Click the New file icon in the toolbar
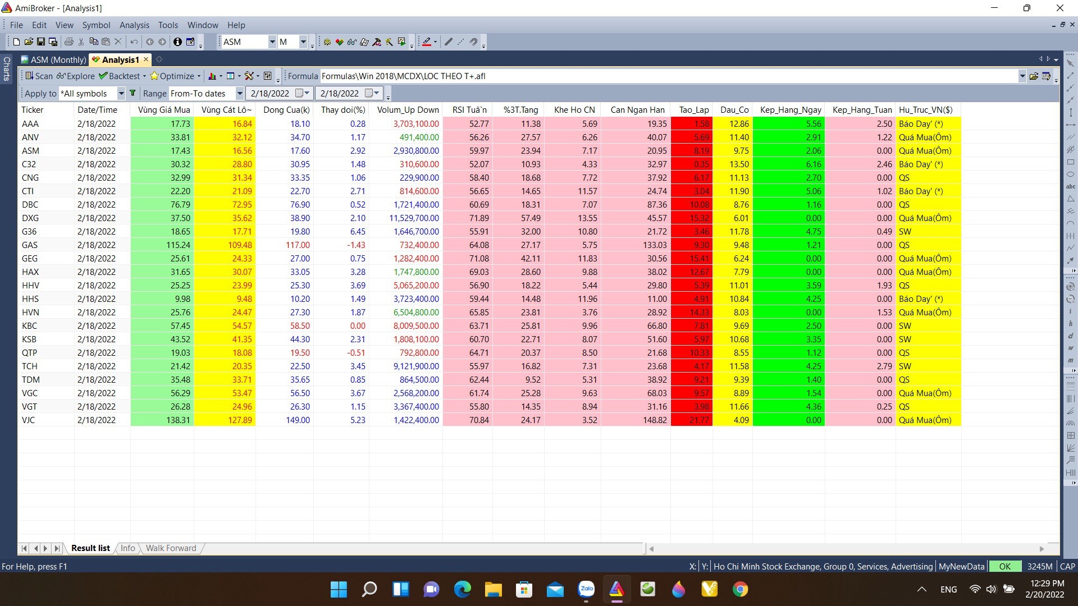The image size is (1078, 606). [16, 42]
